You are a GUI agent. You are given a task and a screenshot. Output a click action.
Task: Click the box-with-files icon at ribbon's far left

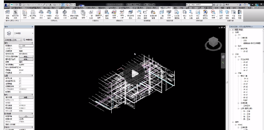pyautogui.click(x=7, y=12)
